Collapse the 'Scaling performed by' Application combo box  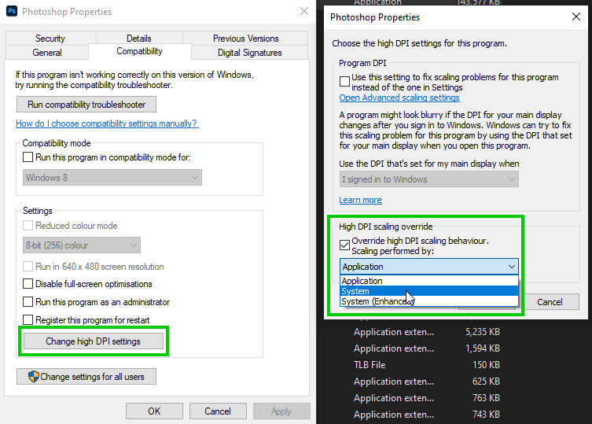[429, 267]
